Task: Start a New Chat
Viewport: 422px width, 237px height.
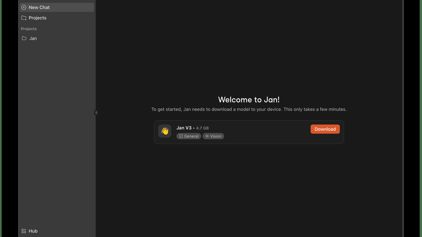Action: tap(57, 7)
